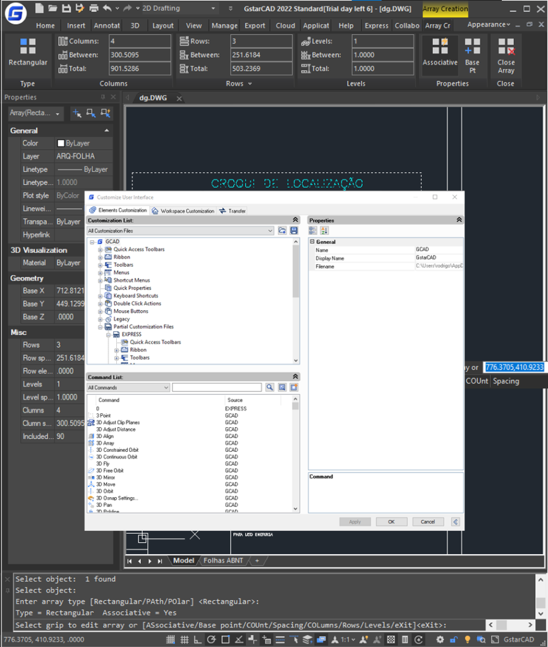Image resolution: width=548 pixels, height=647 pixels.
Task: Click the ByLayer white color swatch
Action: (61, 143)
